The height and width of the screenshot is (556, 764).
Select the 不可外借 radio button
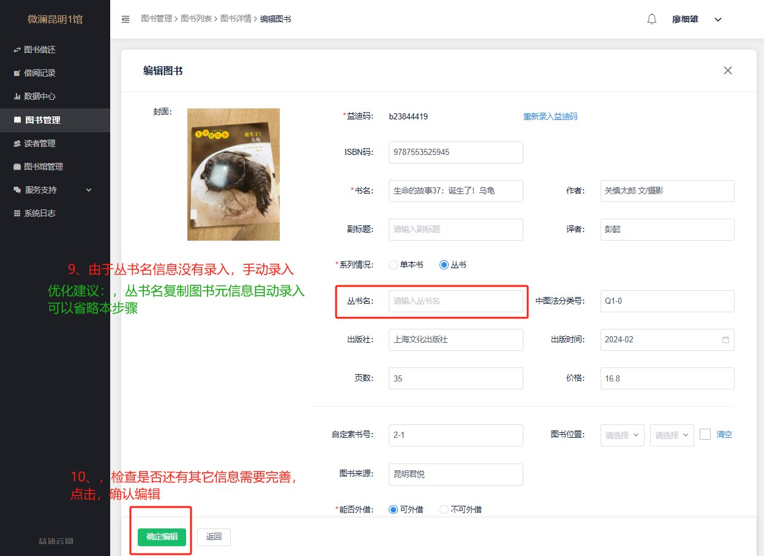click(444, 509)
